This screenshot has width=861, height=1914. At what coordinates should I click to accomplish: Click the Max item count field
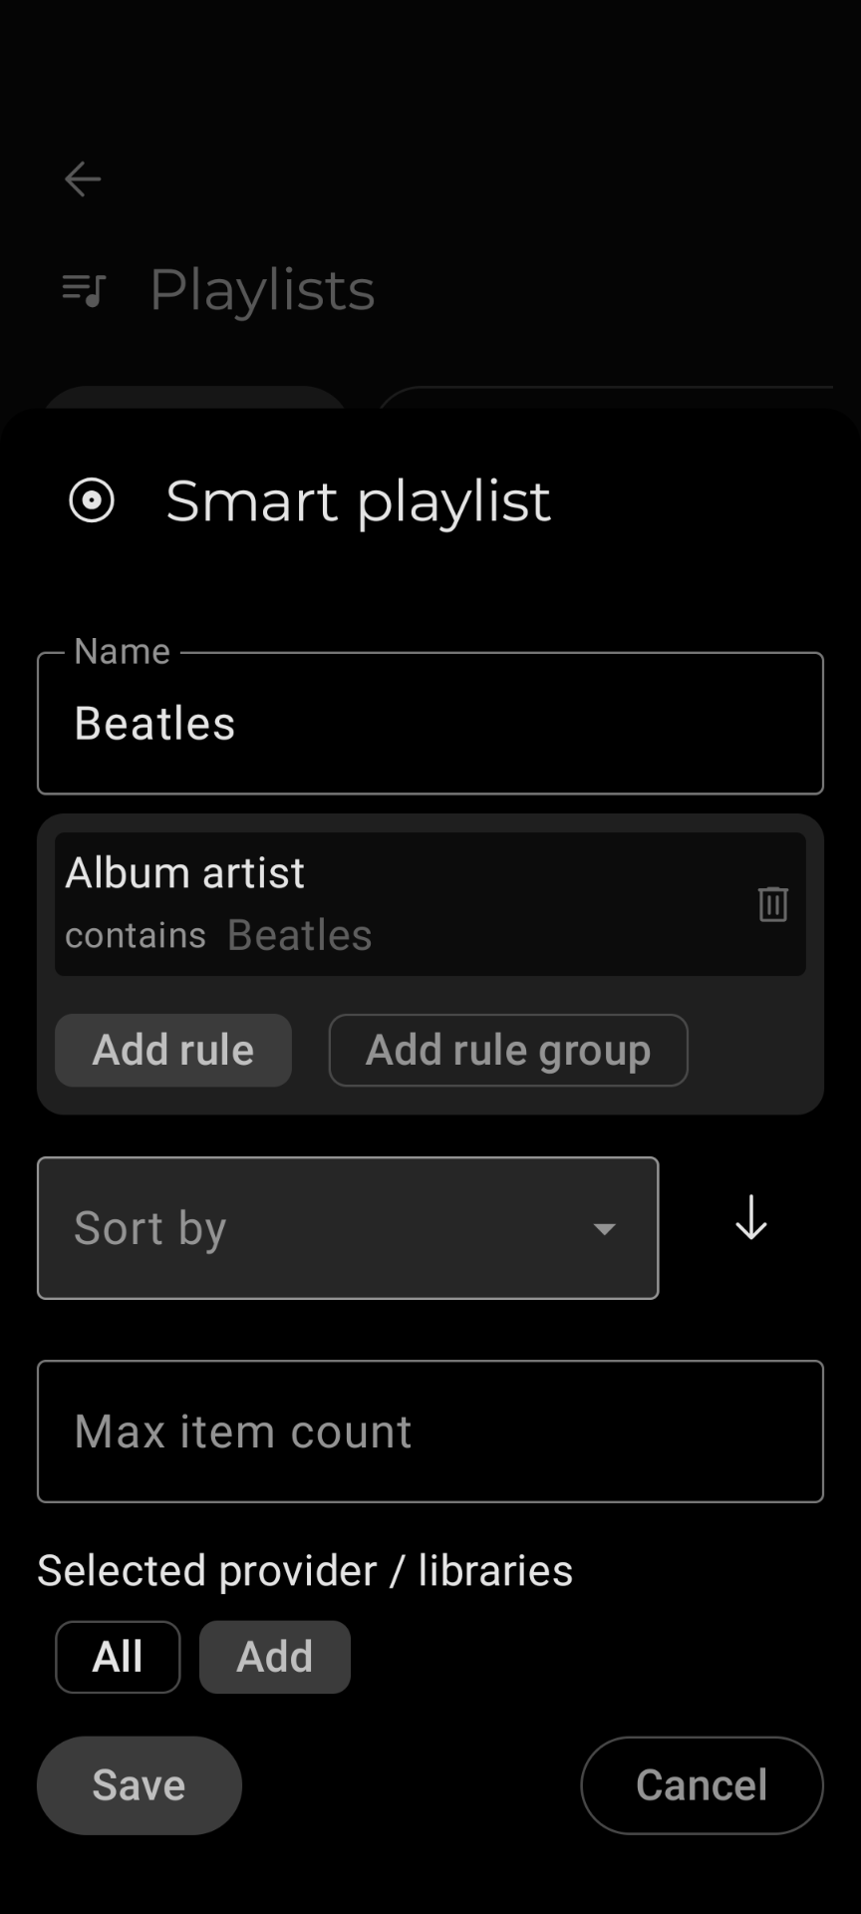[430, 1432]
